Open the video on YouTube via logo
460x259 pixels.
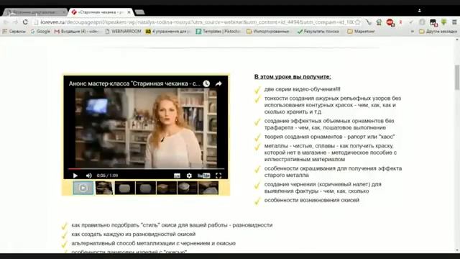coord(204,176)
